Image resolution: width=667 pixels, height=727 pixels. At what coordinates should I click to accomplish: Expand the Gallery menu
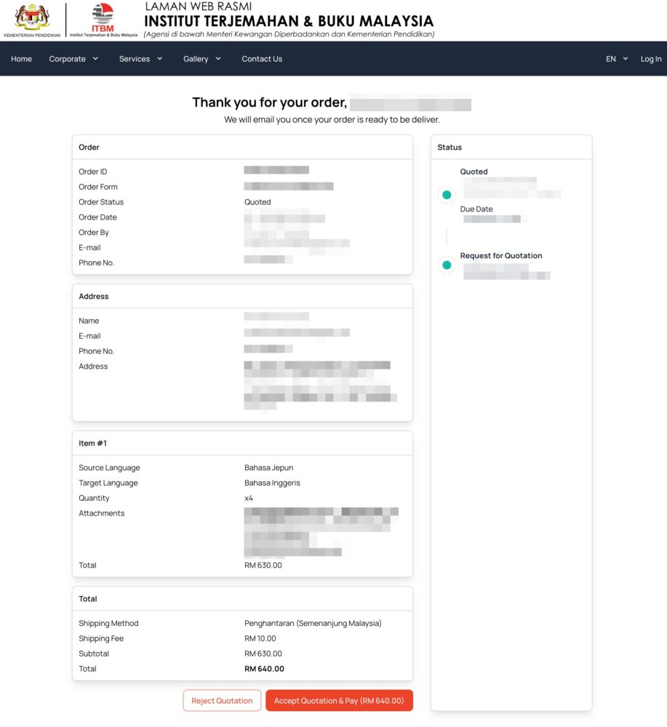tap(196, 59)
